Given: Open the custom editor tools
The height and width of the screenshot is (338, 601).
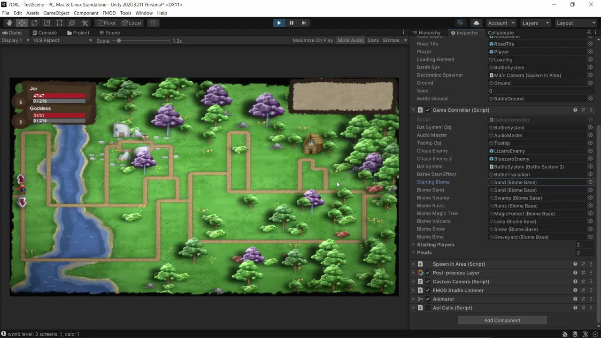Looking at the screenshot, I should (85, 23).
